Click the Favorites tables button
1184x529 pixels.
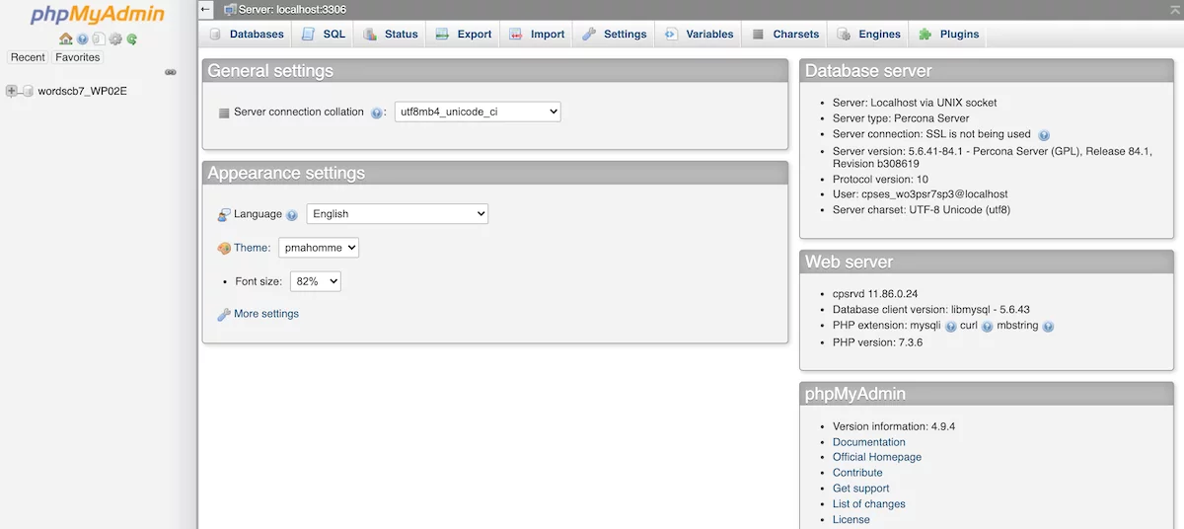coord(78,57)
